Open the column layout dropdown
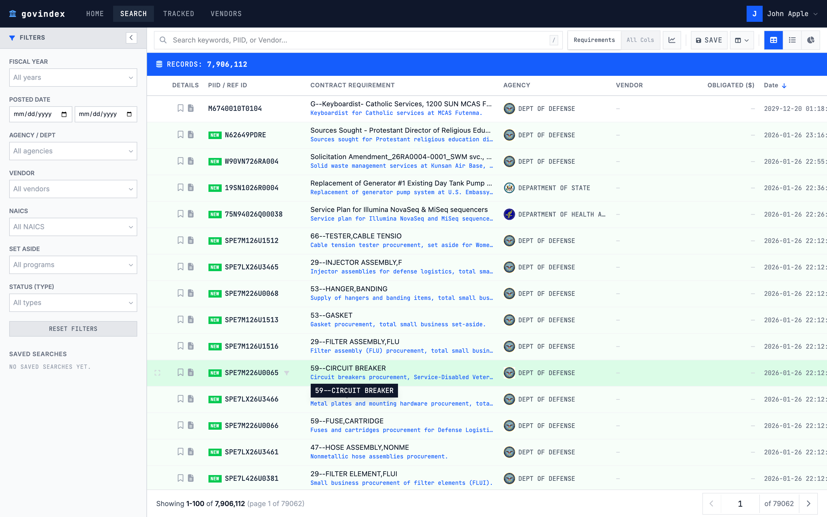Screen dimensions: 827x517 pyautogui.click(x=741, y=40)
